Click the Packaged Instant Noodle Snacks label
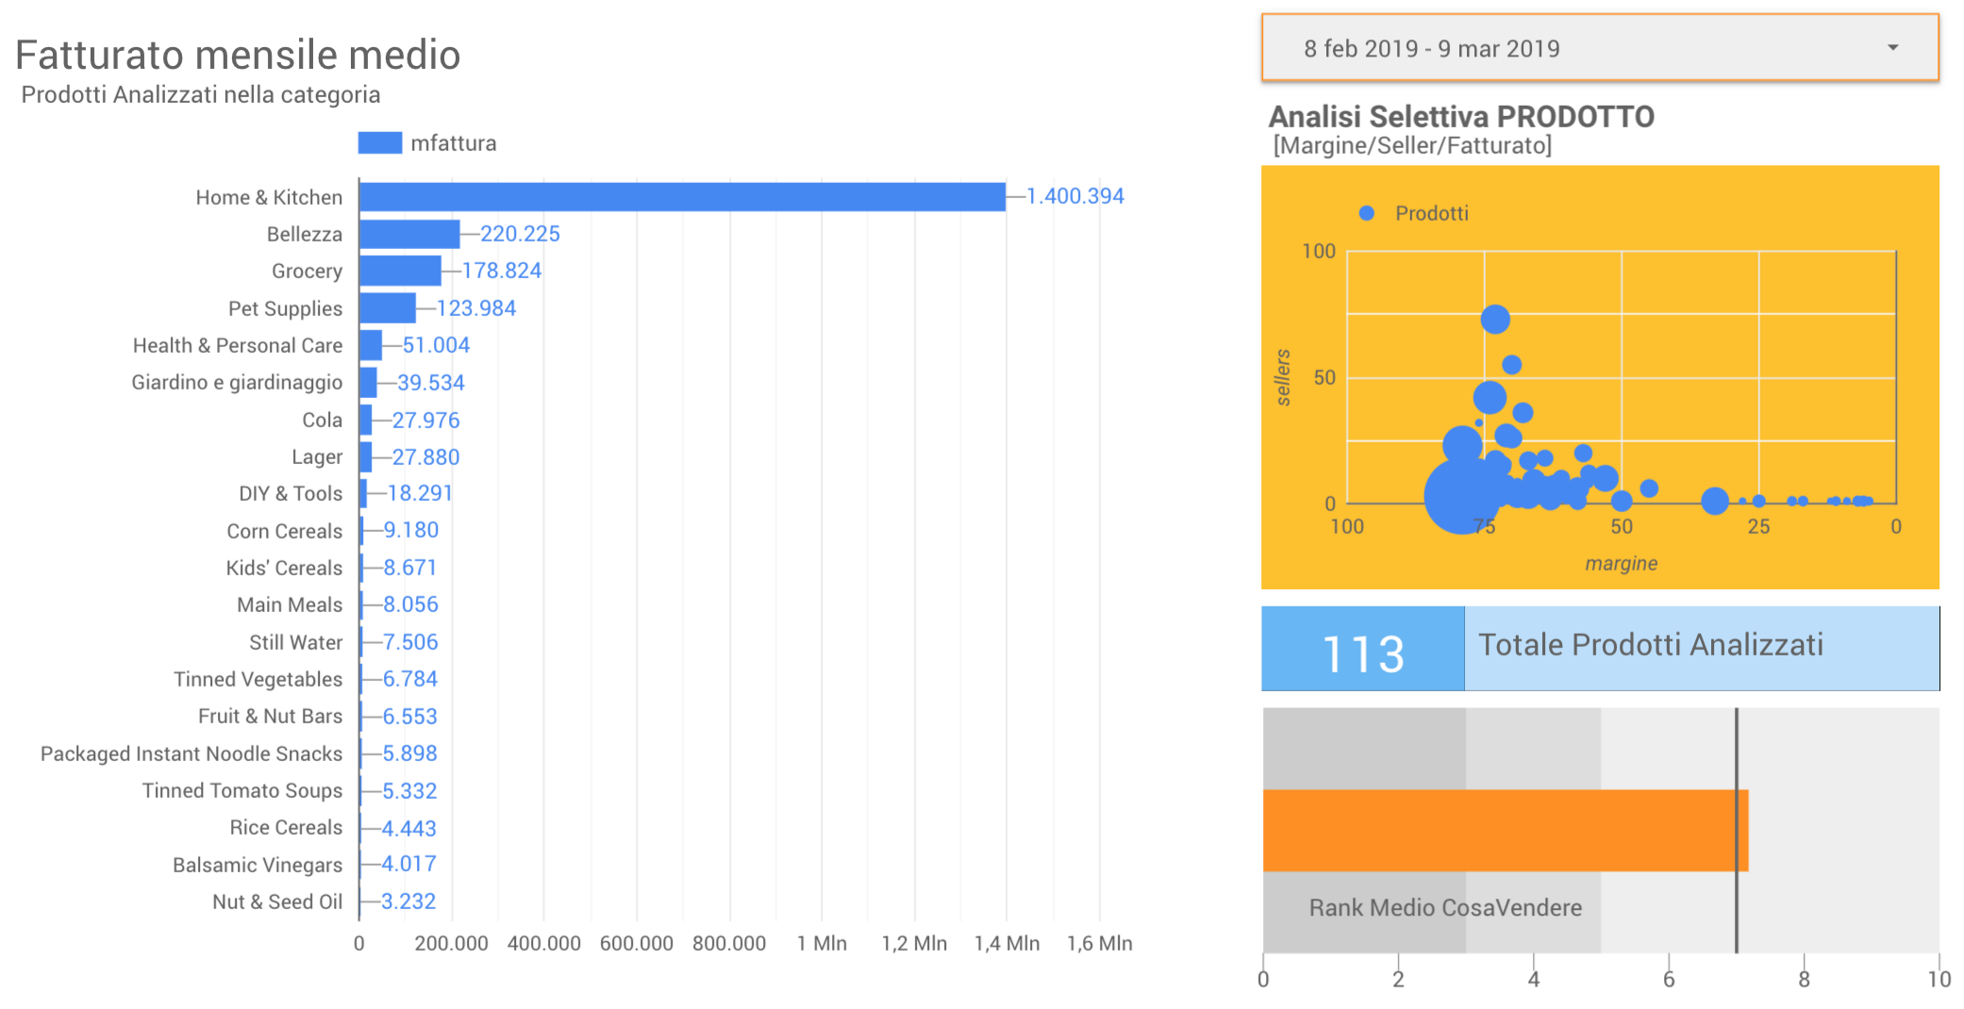This screenshot has width=1964, height=1009. 191,753
